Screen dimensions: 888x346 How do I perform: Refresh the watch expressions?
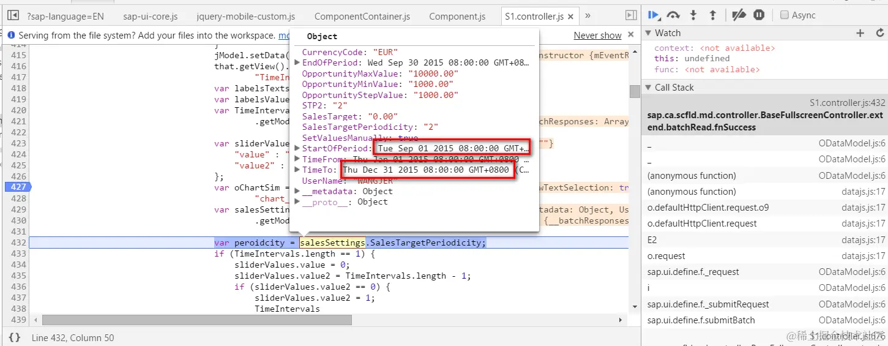click(880, 33)
